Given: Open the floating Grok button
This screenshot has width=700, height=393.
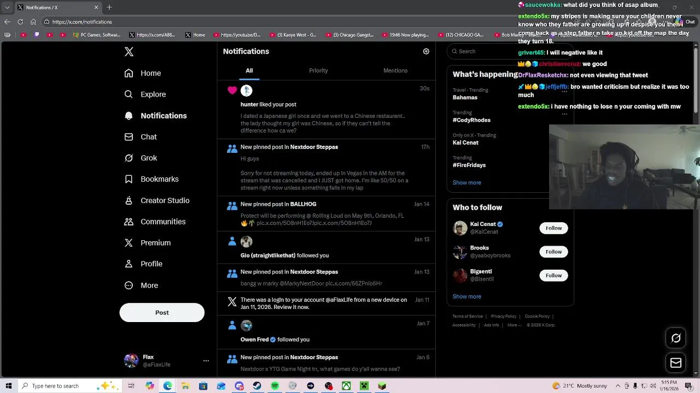Looking at the screenshot, I should [x=676, y=338].
